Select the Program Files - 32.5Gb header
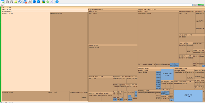This screenshot has width=205, height=103. coord(113,10)
